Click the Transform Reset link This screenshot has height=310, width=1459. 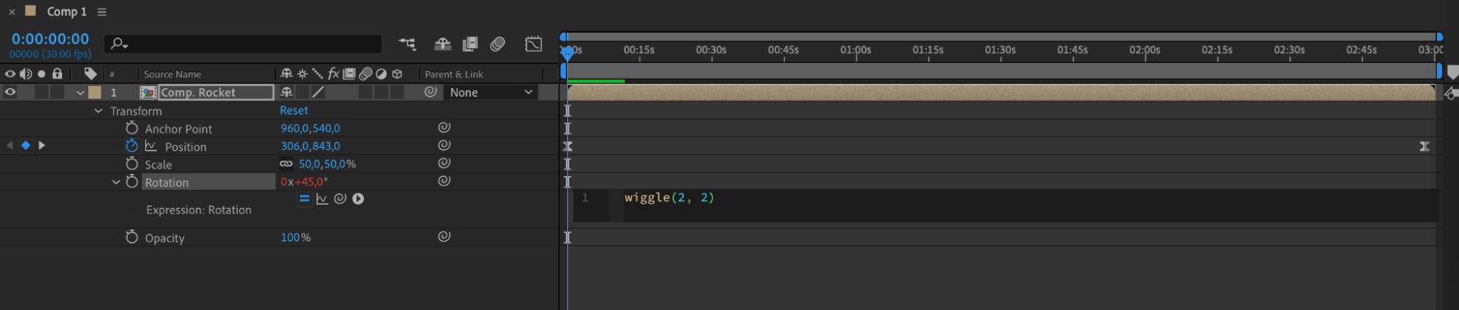(x=293, y=111)
